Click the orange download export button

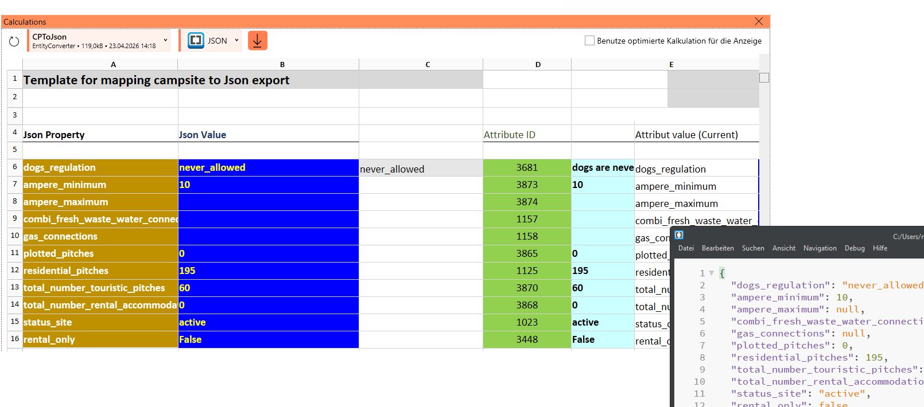point(257,41)
